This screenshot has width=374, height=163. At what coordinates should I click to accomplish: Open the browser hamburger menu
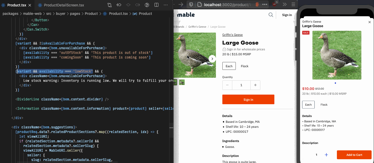coord(293,4)
